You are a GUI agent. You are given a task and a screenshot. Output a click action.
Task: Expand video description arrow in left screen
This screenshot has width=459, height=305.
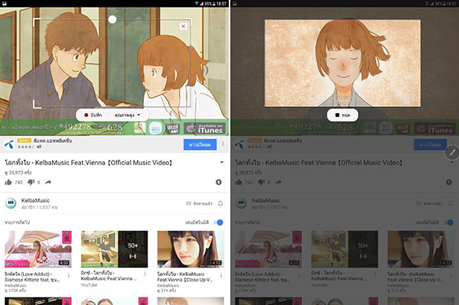222,162
